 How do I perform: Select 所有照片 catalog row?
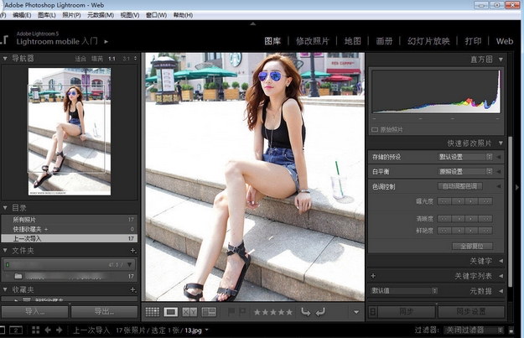pyautogui.click(x=70, y=220)
